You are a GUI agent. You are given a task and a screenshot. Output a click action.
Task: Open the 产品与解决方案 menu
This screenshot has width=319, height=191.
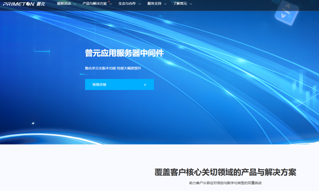tap(94, 4)
